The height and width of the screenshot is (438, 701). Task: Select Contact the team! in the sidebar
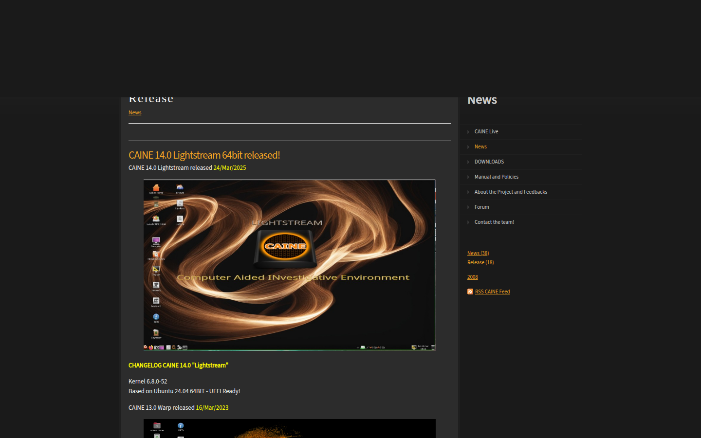(494, 222)
